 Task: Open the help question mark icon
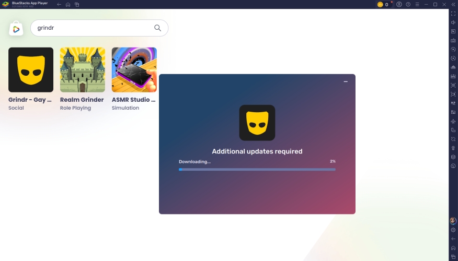pyautogui.click(x=408, y=4)
